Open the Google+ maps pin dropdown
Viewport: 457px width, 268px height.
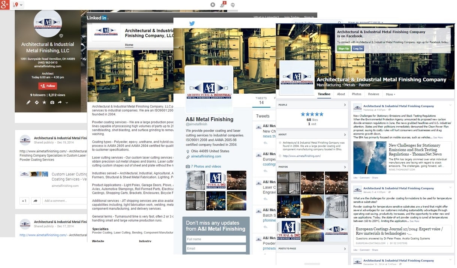point(17,4)
